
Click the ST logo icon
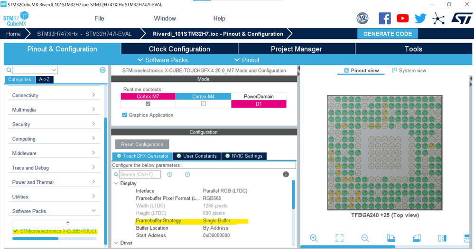[462, 18]
